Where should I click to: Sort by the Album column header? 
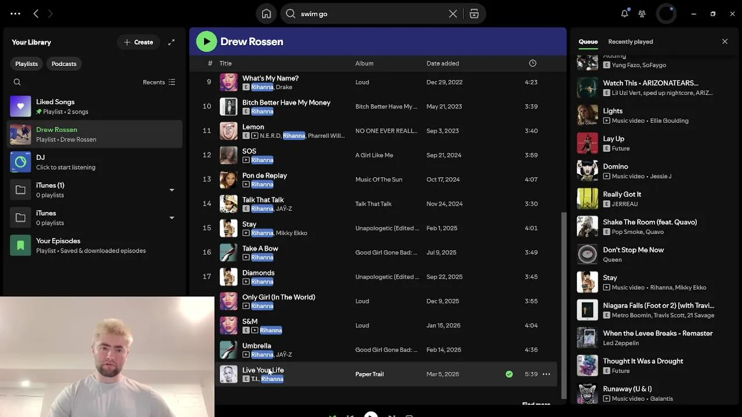pyautogui.click(x=364, y=63)
